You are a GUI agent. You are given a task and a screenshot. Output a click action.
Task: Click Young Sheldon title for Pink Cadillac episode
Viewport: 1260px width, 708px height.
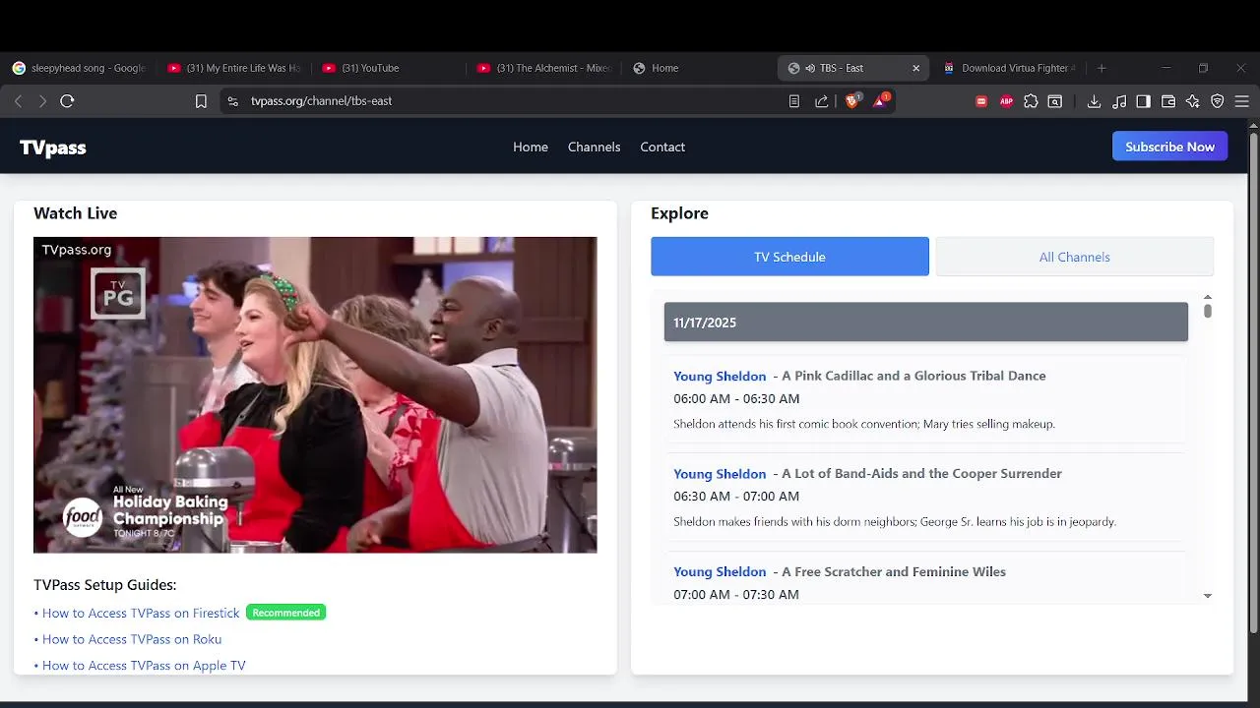click(720, 376)
